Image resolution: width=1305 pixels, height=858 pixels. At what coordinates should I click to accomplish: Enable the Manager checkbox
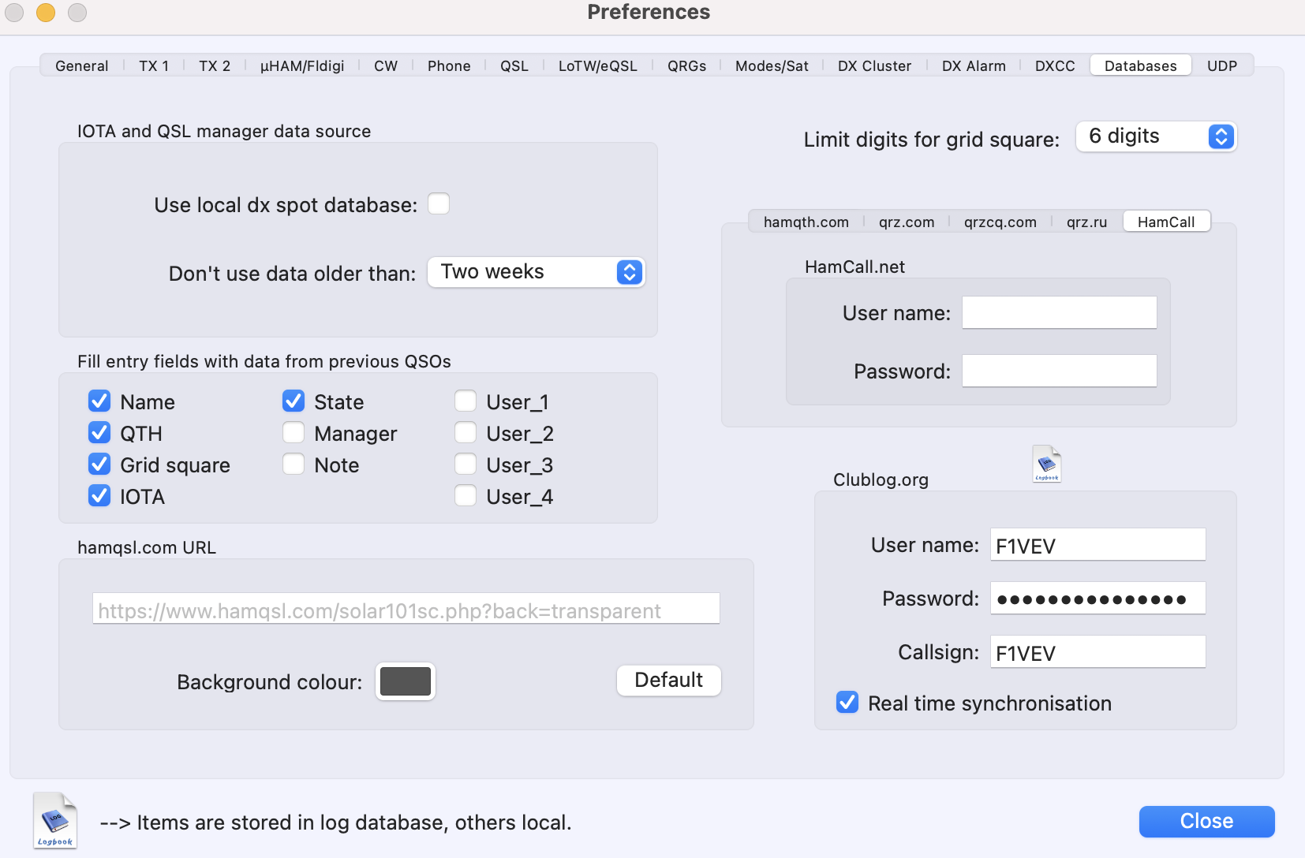point(294,433)
